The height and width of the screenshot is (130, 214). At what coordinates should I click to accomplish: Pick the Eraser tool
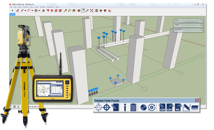(x=18, y=11)
